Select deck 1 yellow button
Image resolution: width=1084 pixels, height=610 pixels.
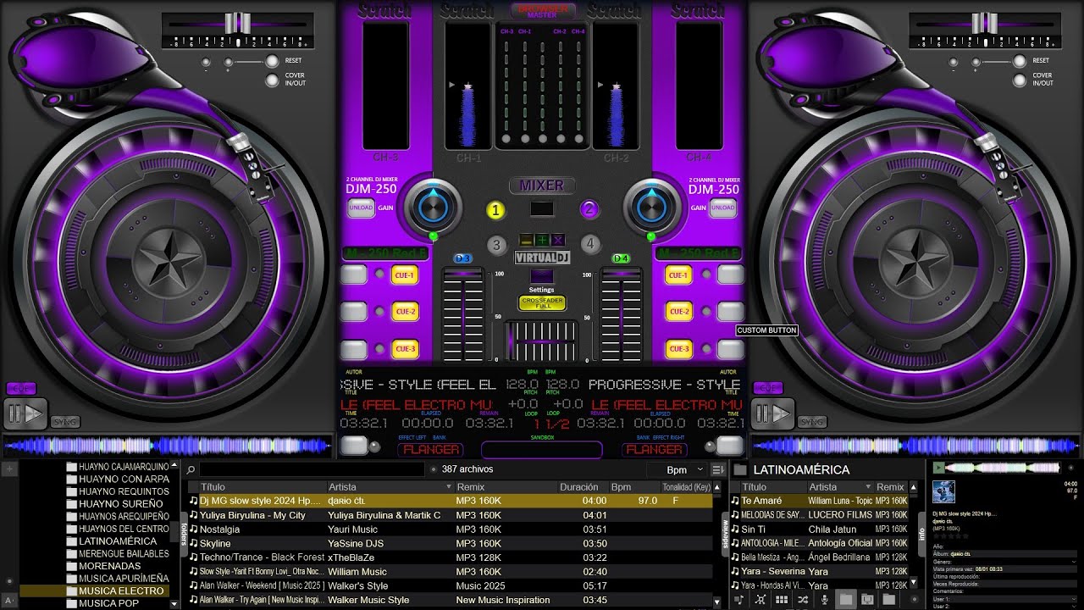click(x=495, y=211)
